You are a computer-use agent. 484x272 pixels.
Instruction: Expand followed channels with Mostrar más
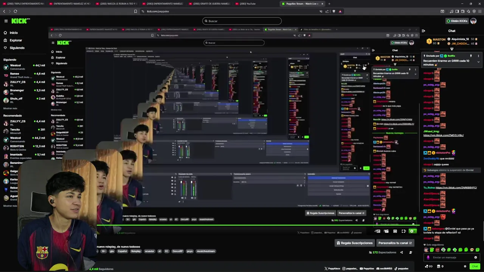10,108
